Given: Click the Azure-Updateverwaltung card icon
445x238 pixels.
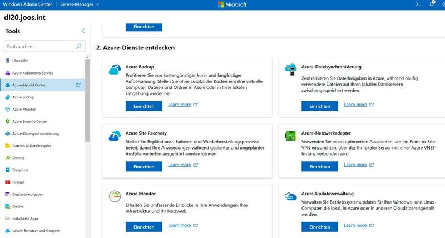Looking at the screenshot, I should 290,196.
